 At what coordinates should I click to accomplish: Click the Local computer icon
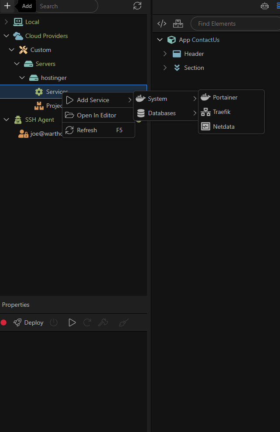click(x=18, y=22)
